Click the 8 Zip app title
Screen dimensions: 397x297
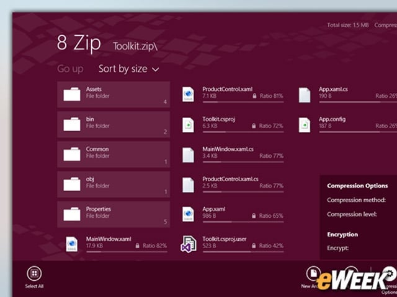click(x=79, y=43)
